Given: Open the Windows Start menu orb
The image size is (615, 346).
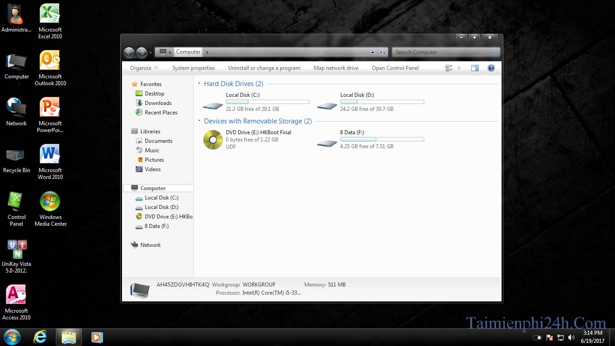Looking at the screenshot, I should 12,337.
